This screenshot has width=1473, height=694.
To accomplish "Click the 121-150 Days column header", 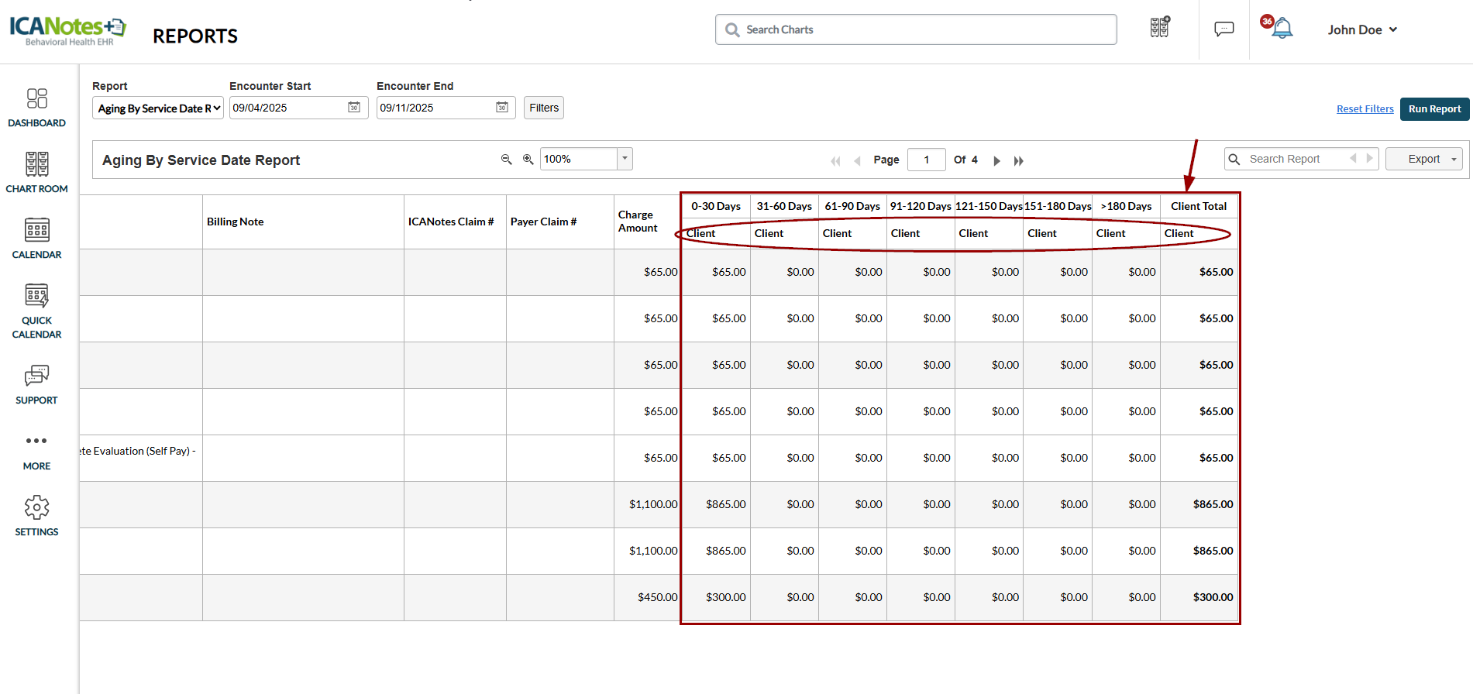I will pyautogui.click(x=989, y=206).
